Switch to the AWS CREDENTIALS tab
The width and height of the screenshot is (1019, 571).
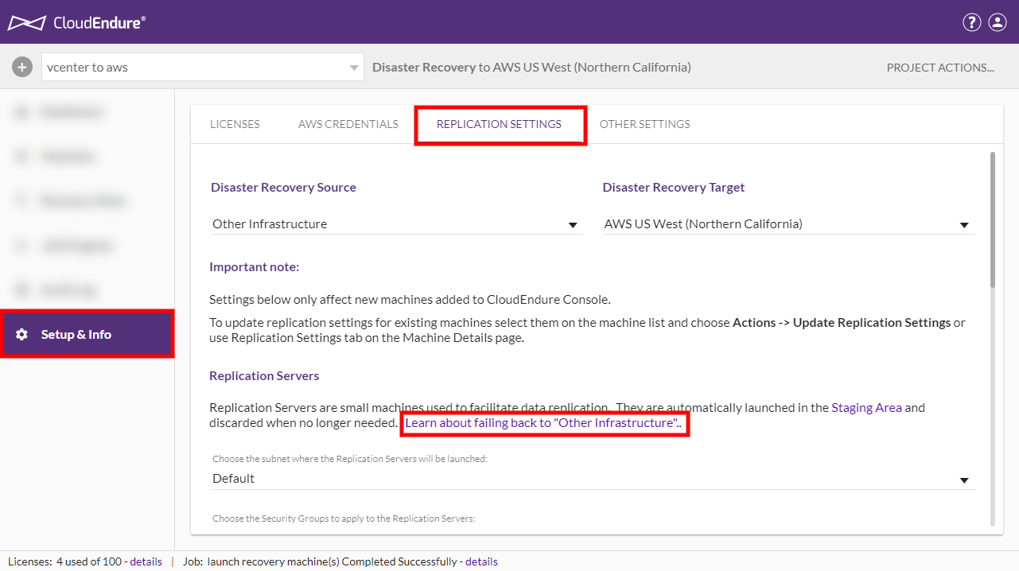point(348,124)
